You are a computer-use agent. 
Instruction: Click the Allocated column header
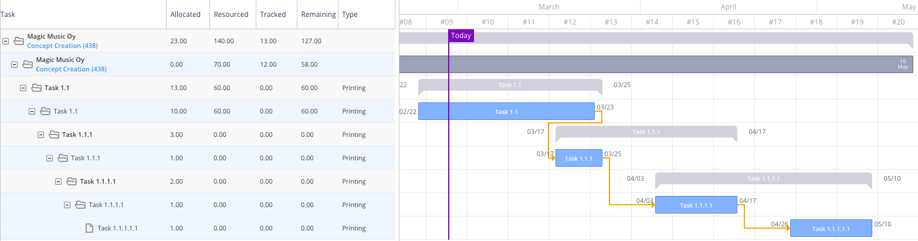click(x=185, y=15)
